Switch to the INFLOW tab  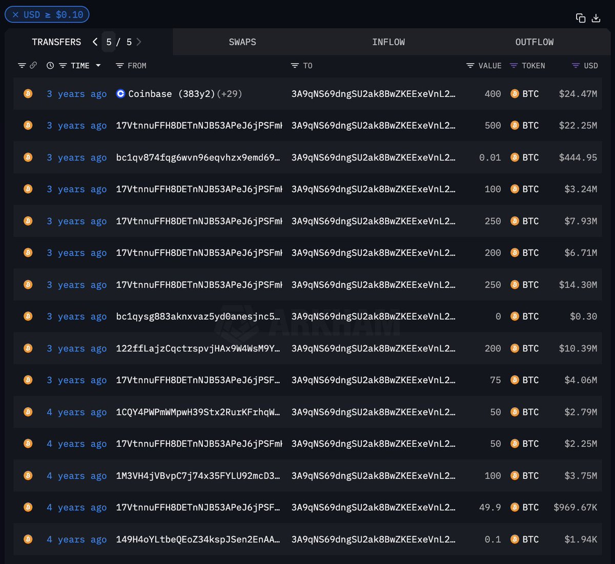tap(388, 42)
